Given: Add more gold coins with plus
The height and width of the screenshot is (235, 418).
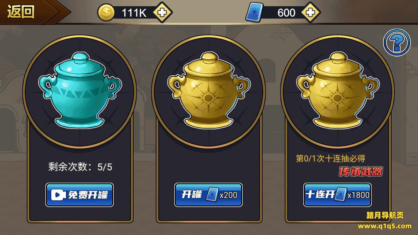Looking at the screenshot, I should point(162,13).
